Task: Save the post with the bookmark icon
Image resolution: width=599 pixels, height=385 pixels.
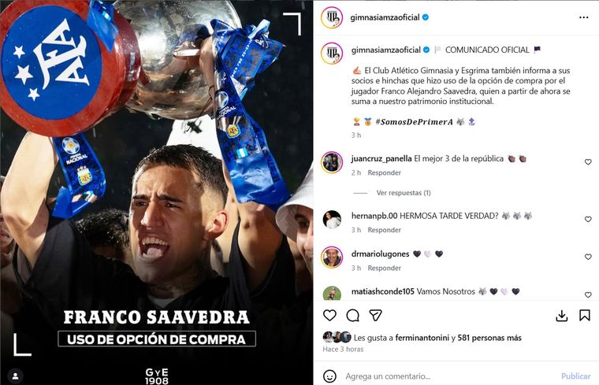Action: pos(585,316)
